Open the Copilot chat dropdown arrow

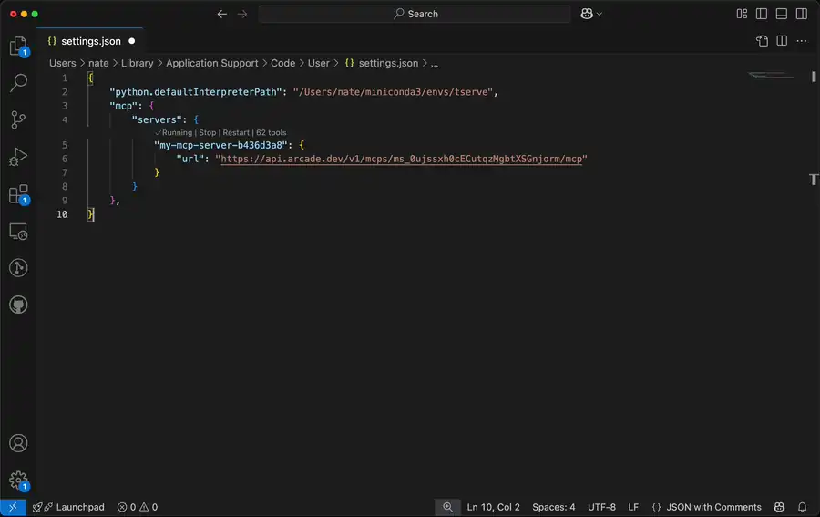(x=600, y=14)
